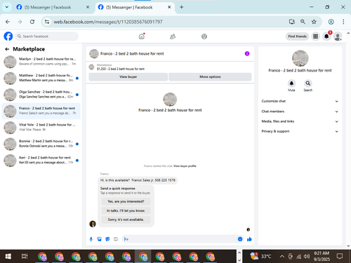The height and width of the screenshot is (263, 351).
Task: Open Olga Sanchez's conversation
Action: click(x=41, y=95)
